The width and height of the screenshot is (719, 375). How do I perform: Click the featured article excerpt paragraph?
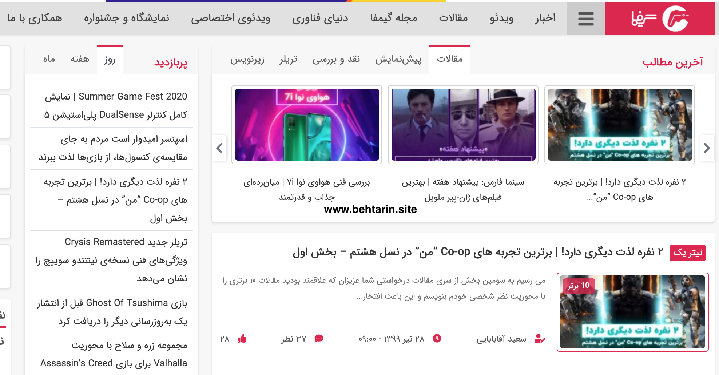pyautogui.click(x=384, y=289)
